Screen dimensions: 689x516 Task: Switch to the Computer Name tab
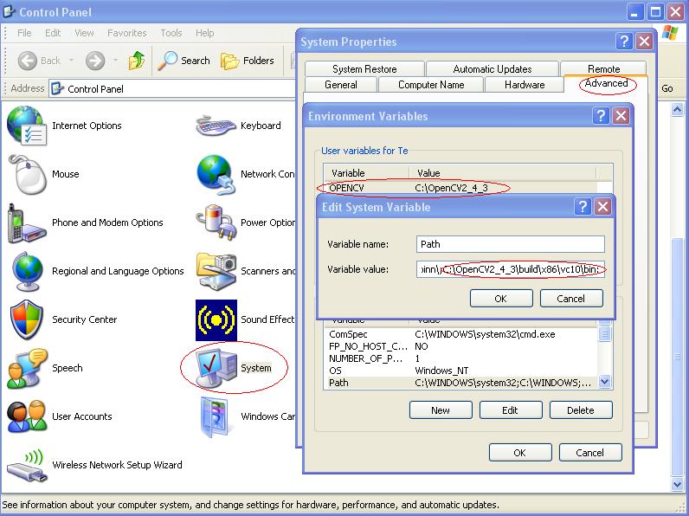click(x=431, y=84)
